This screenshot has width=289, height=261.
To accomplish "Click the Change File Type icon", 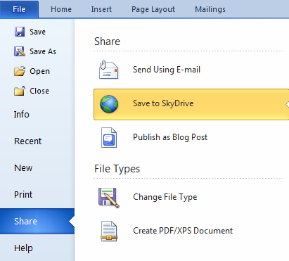I will [109, 198].
